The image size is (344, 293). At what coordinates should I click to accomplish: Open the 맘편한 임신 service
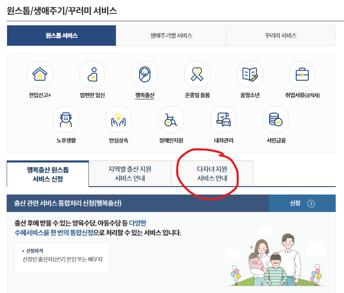[92, 74]
